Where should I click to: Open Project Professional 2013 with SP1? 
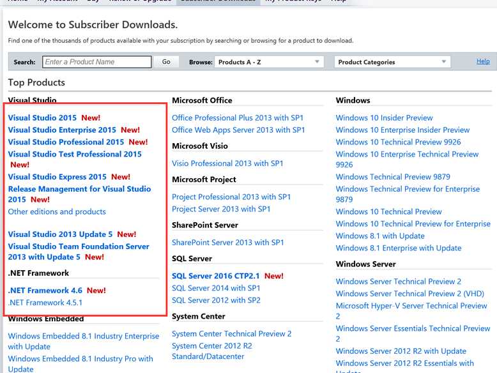[231, 197]
